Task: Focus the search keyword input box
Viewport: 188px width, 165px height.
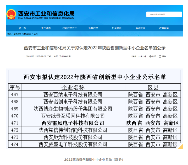Action: click(x=164, y=14)
